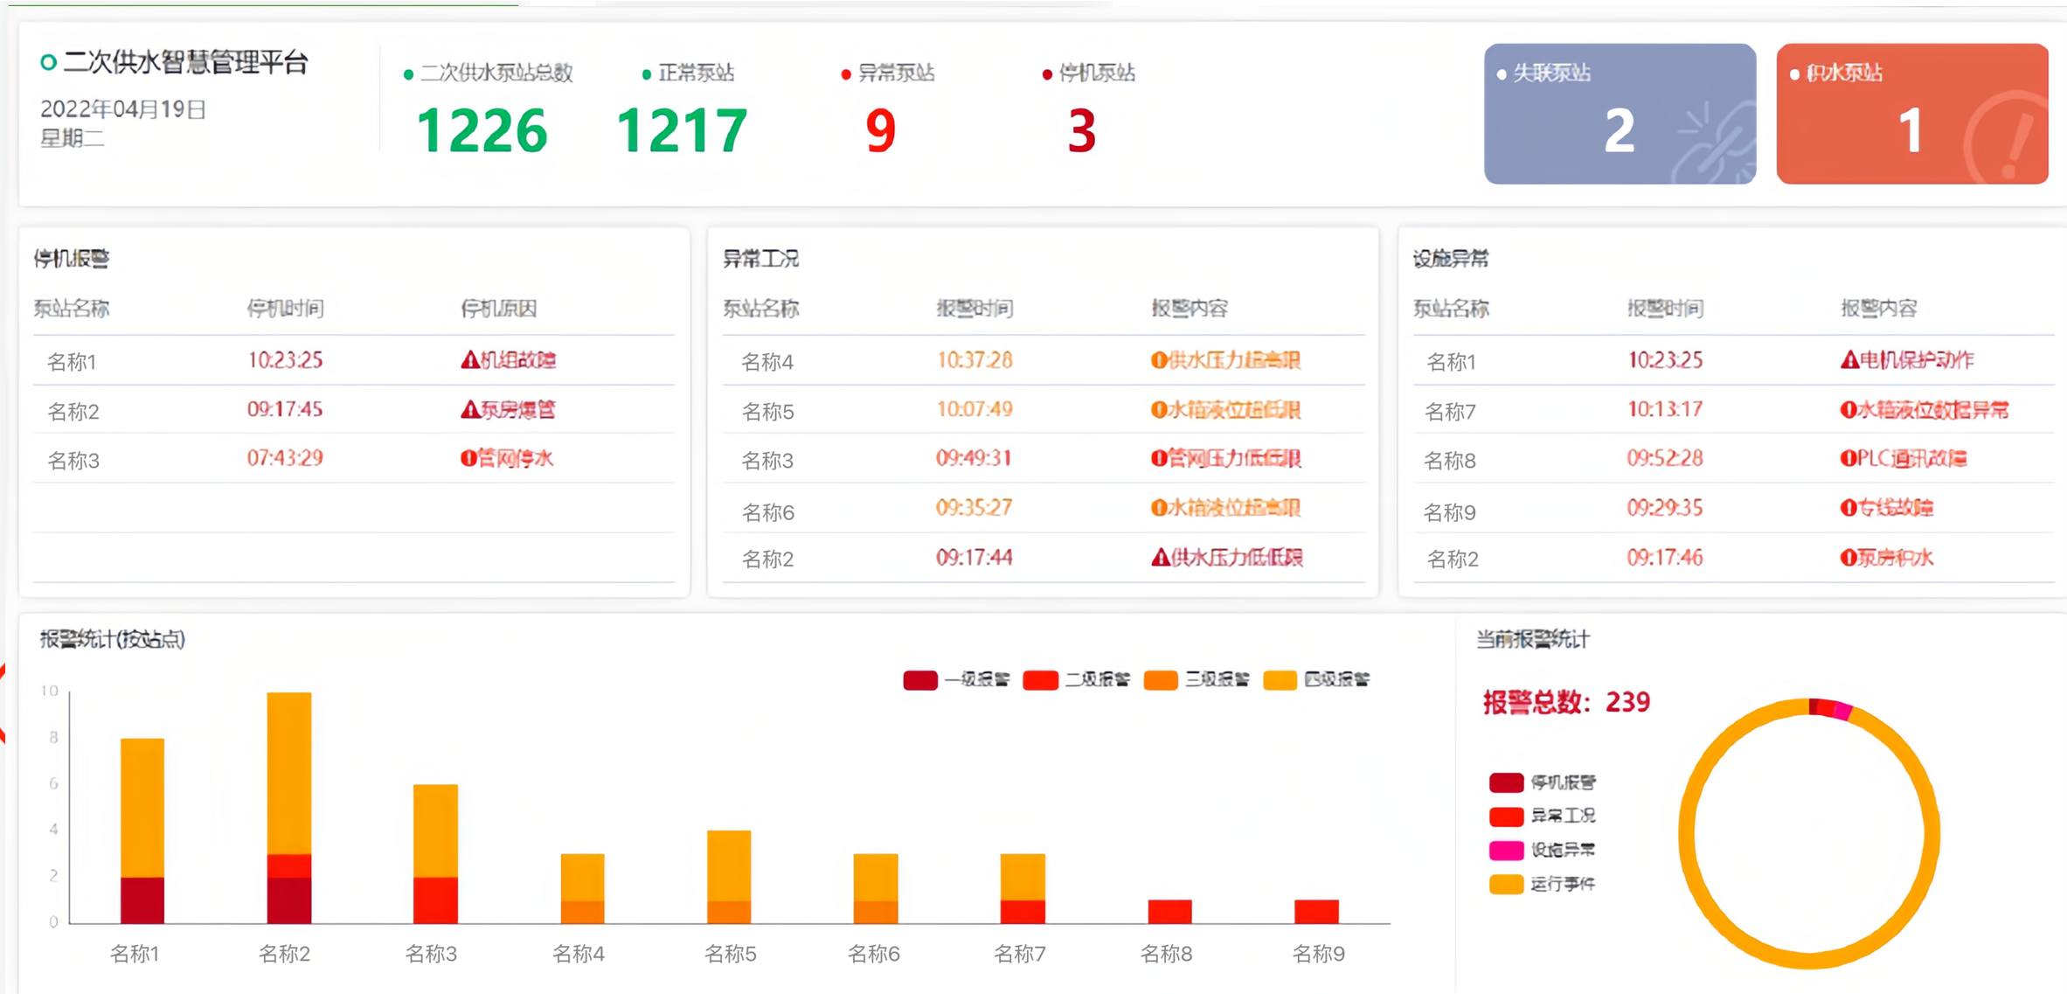Open the 异常泵站 count of 9

[880, 131]
